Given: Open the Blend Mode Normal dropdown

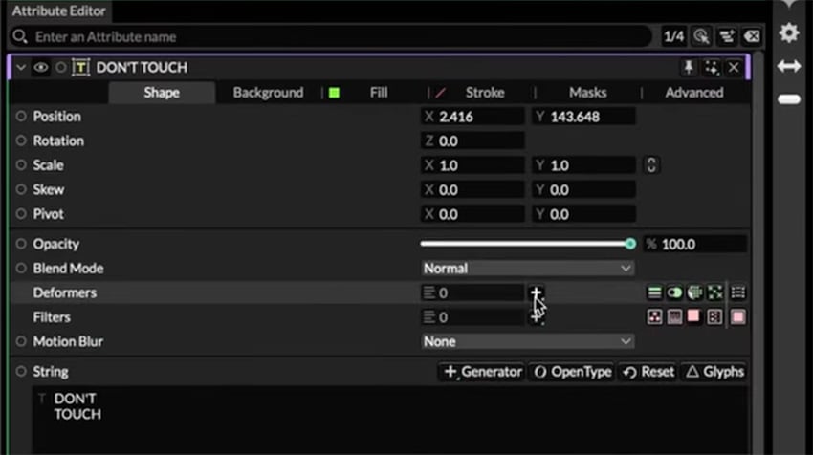Looking at the screenshot, I should click(527, 268).
